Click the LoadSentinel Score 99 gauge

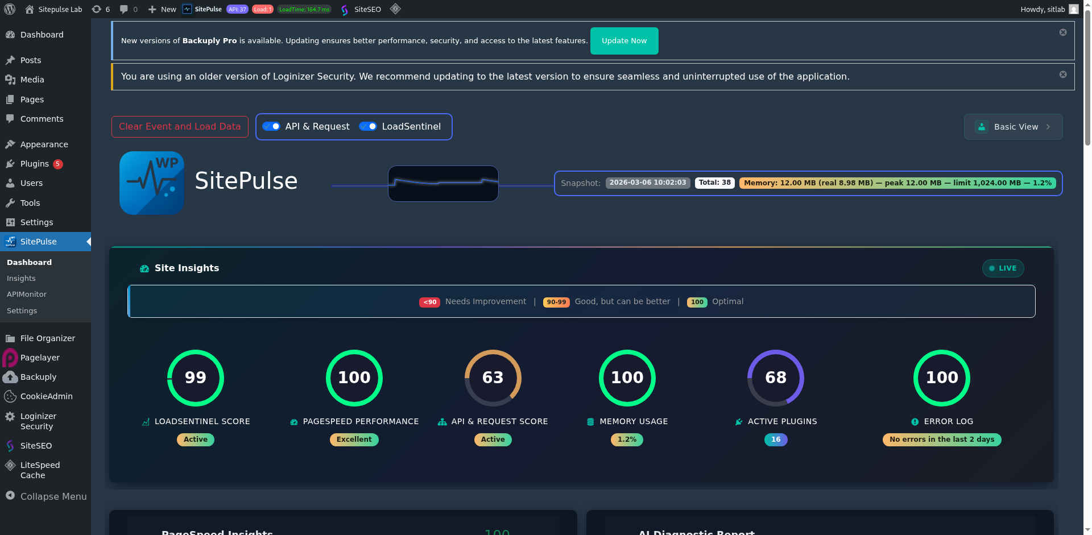click(x=196, y=378)
